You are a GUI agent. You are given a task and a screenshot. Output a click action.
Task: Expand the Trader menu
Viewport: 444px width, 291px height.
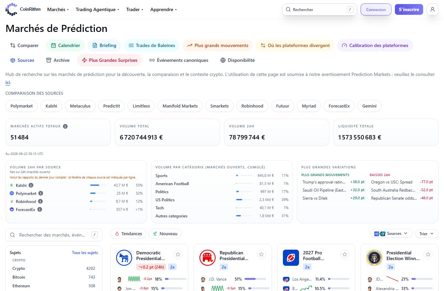click(x=135, y=9)
